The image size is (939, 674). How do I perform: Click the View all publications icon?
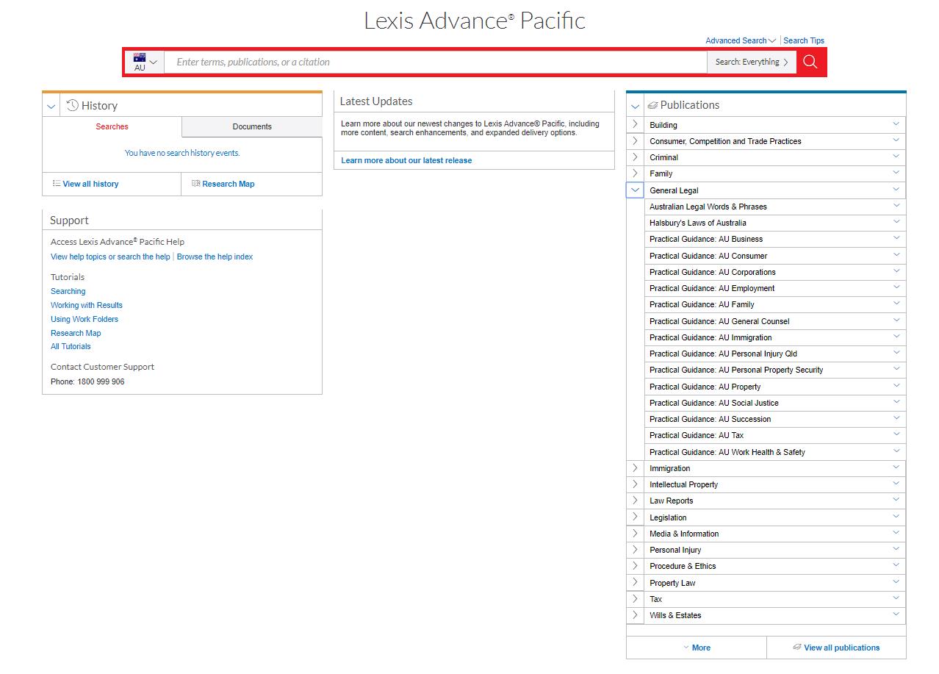[x=796, y=647]
